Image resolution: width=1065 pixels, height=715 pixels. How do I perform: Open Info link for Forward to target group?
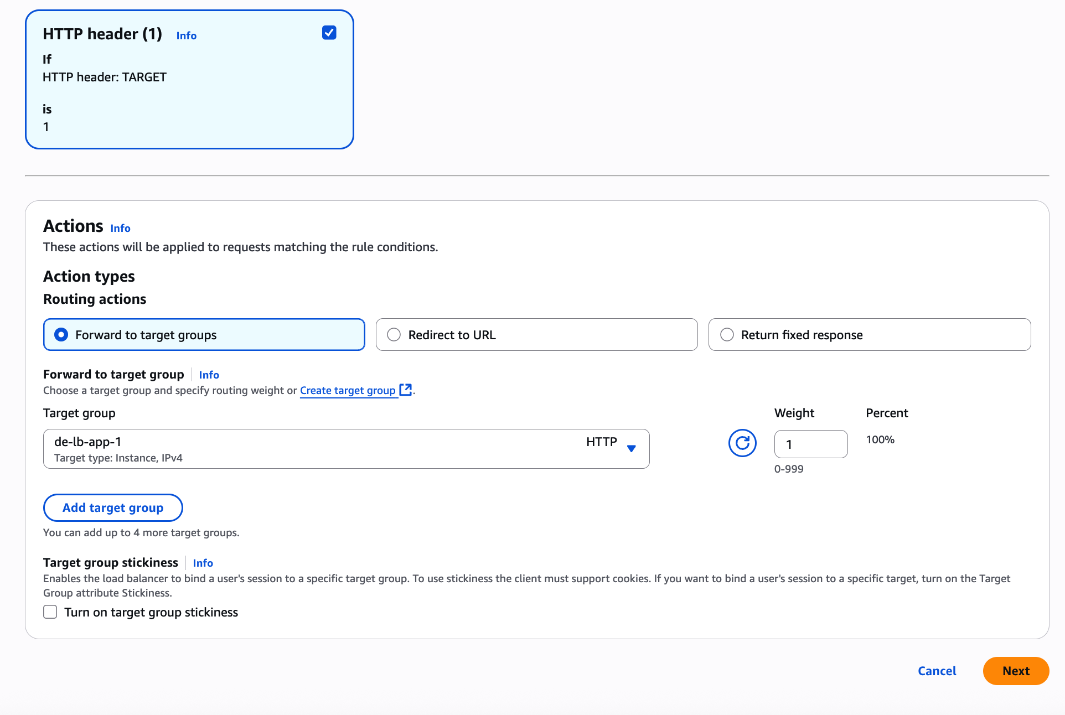[209, 375]
